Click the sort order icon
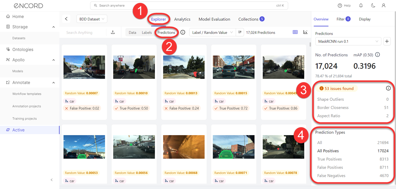 point(240,32)
